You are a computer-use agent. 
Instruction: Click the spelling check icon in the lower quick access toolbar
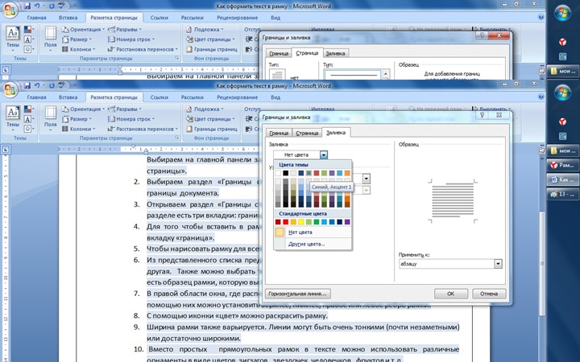62,86
